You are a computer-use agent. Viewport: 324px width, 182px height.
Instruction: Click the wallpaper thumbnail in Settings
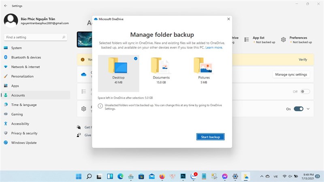85,39
